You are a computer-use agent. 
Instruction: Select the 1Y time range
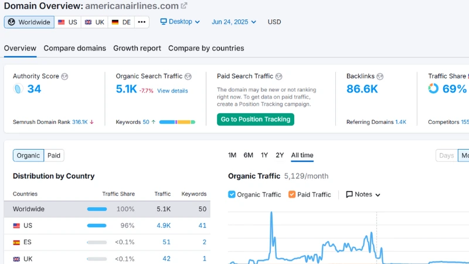click(264, 155)
